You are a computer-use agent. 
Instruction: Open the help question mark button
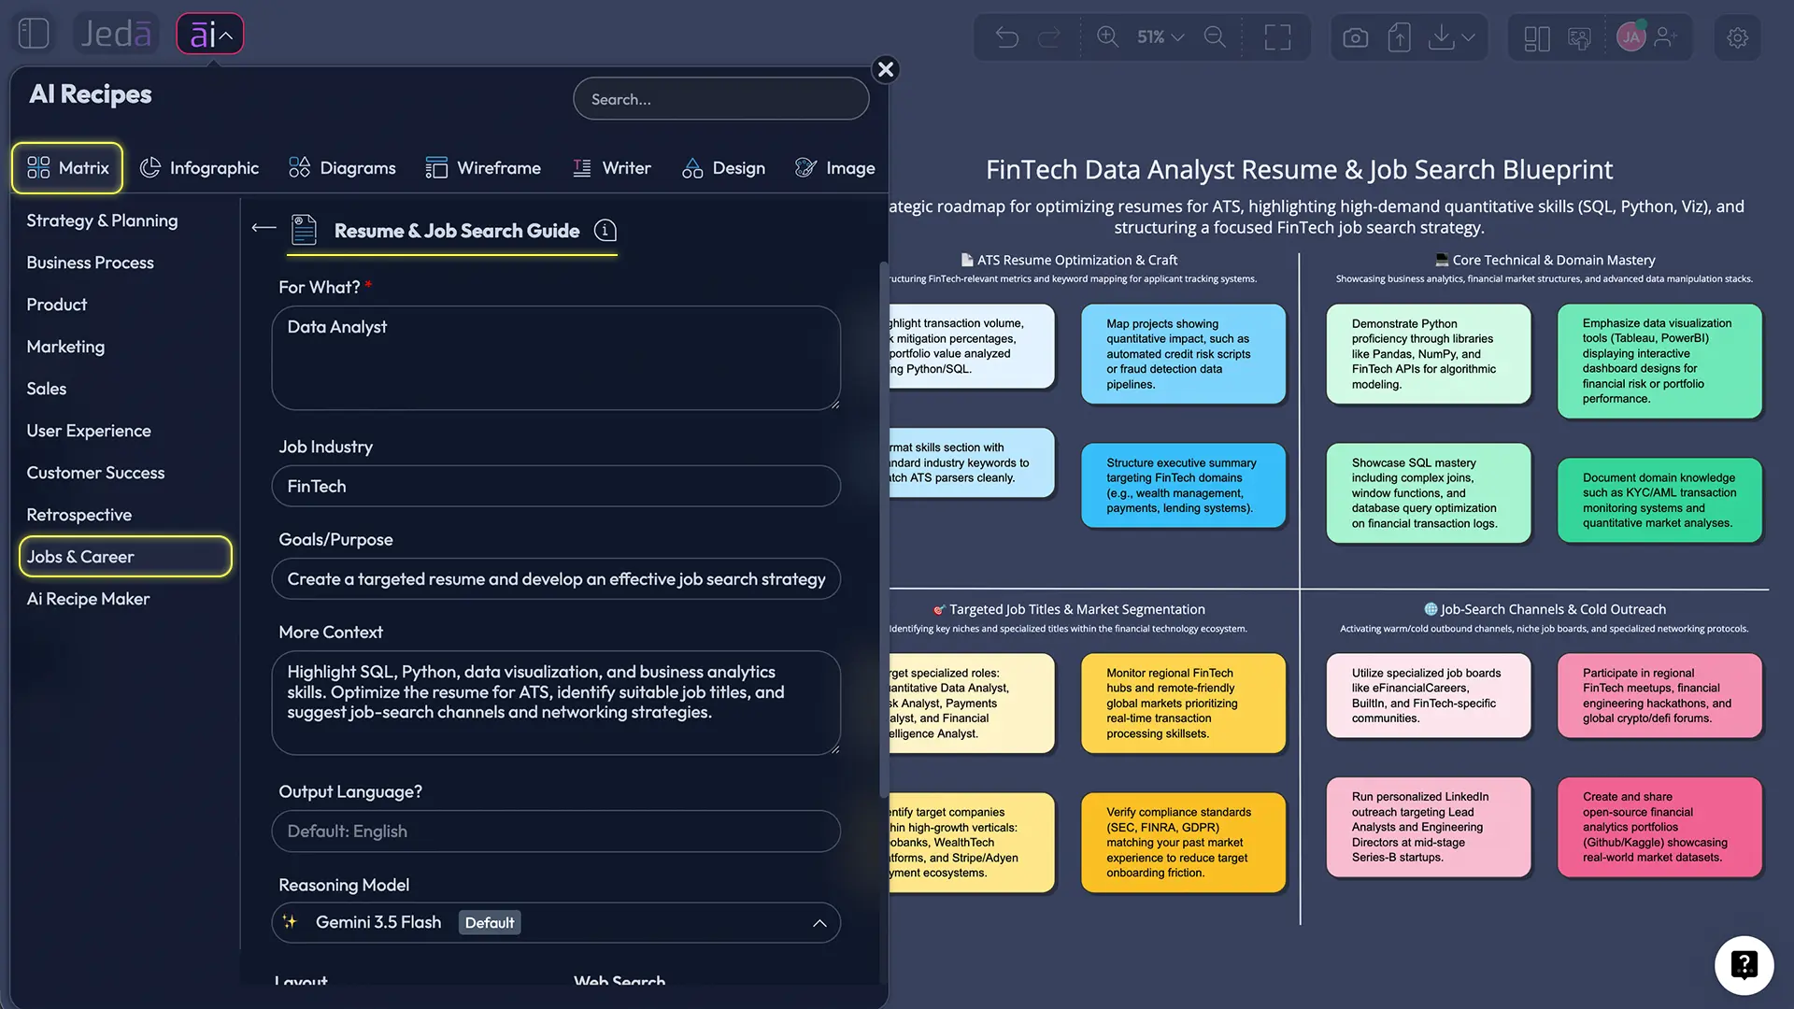point(1744,965)
